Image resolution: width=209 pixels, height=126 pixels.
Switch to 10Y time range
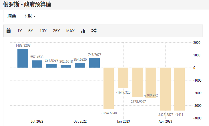click(x=43, y=31)
